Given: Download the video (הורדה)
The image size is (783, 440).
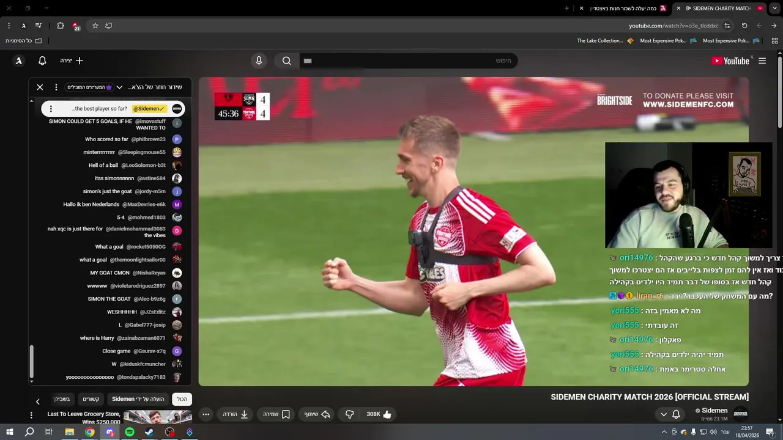Looking at the screenshot, I should point(235,414).
